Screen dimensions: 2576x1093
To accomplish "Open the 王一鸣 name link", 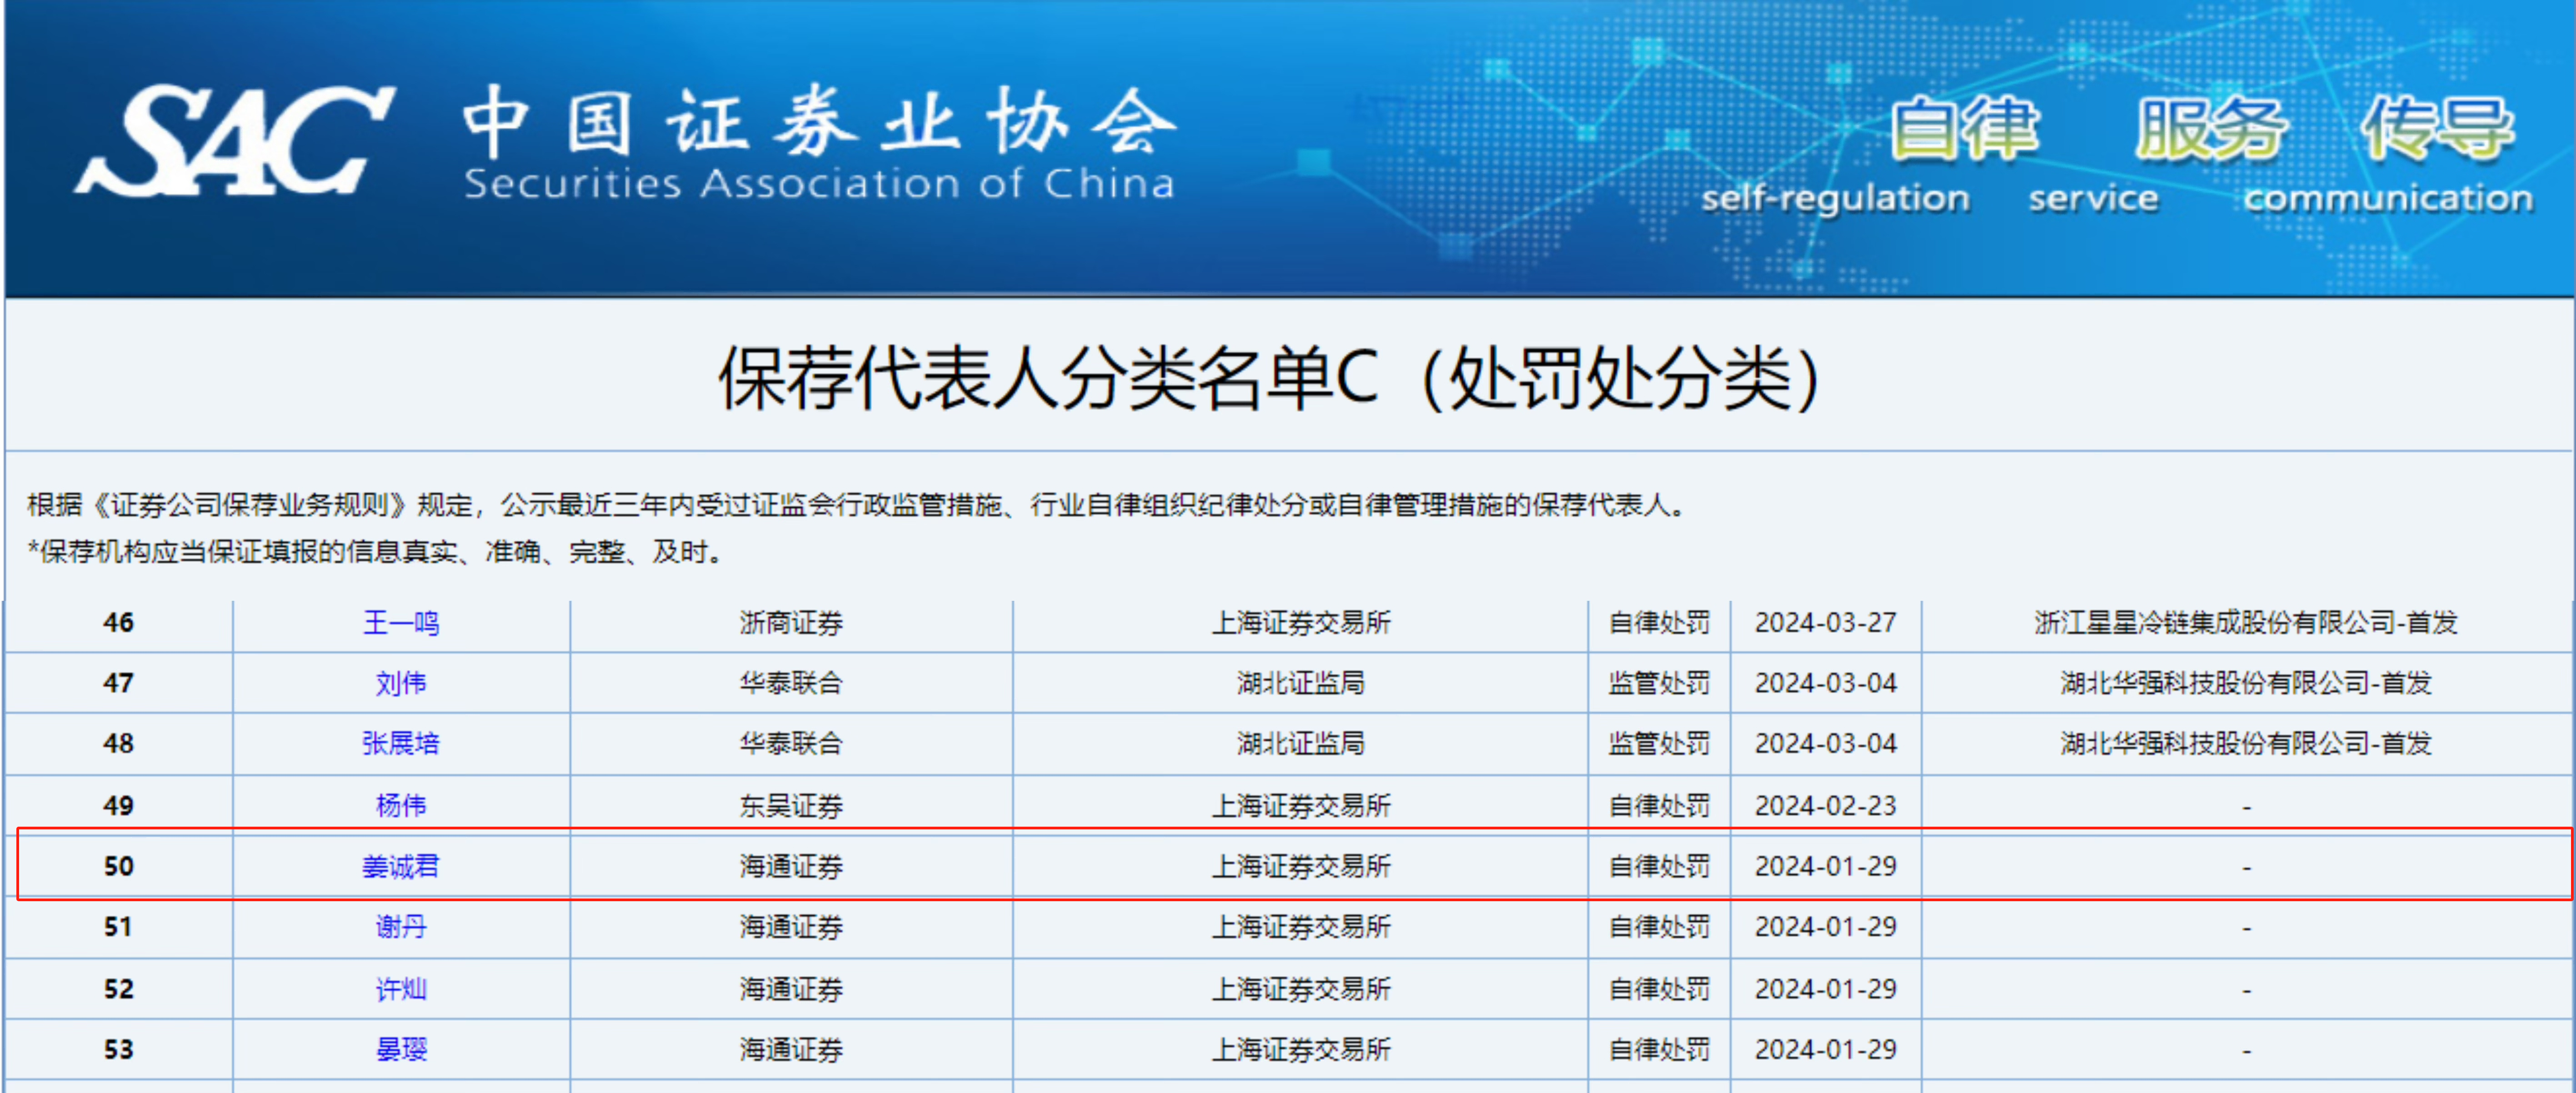I will tap(401, 623).
